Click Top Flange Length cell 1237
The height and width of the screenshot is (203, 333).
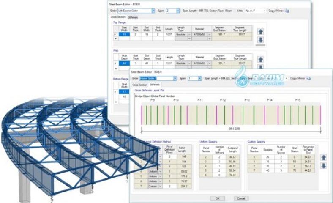(169, 34)
